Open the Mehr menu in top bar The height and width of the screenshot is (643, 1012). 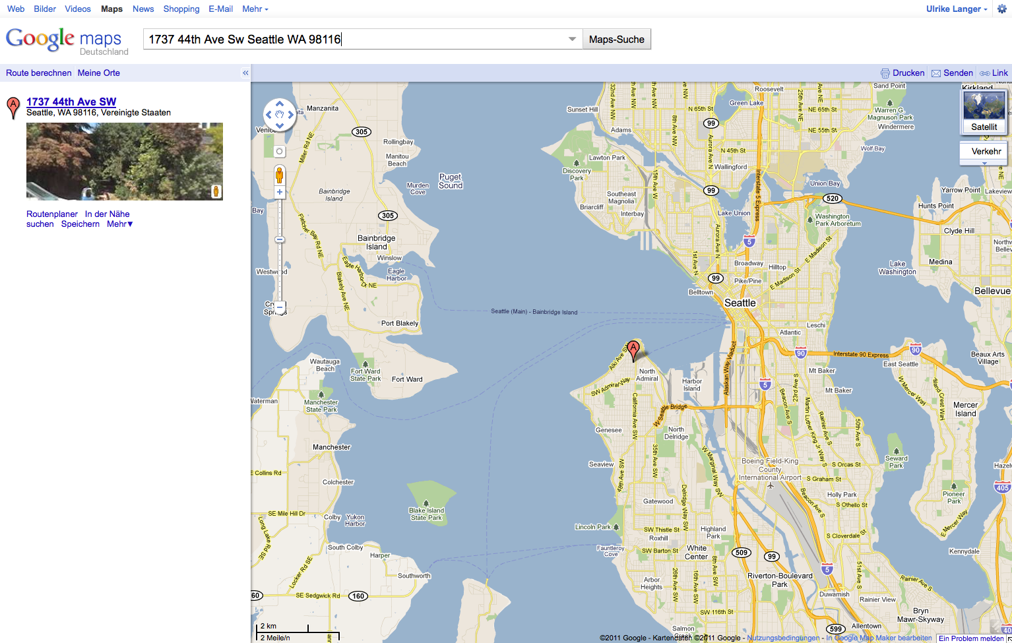pyautogui.click(x=255, y=9)
